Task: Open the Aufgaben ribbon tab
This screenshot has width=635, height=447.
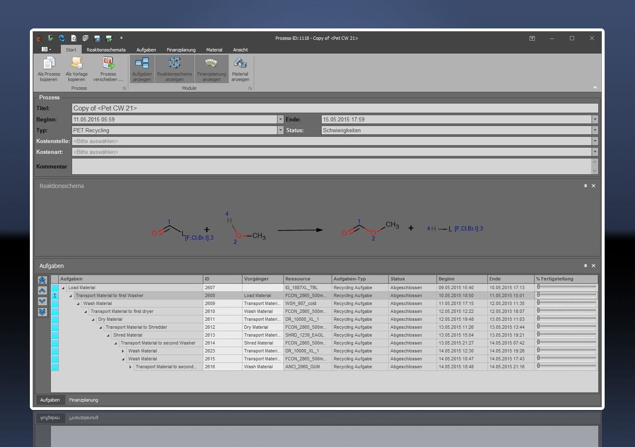Action: point(146,50)
